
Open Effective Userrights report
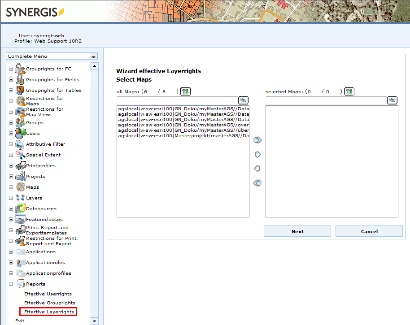(x=48, y=294)
